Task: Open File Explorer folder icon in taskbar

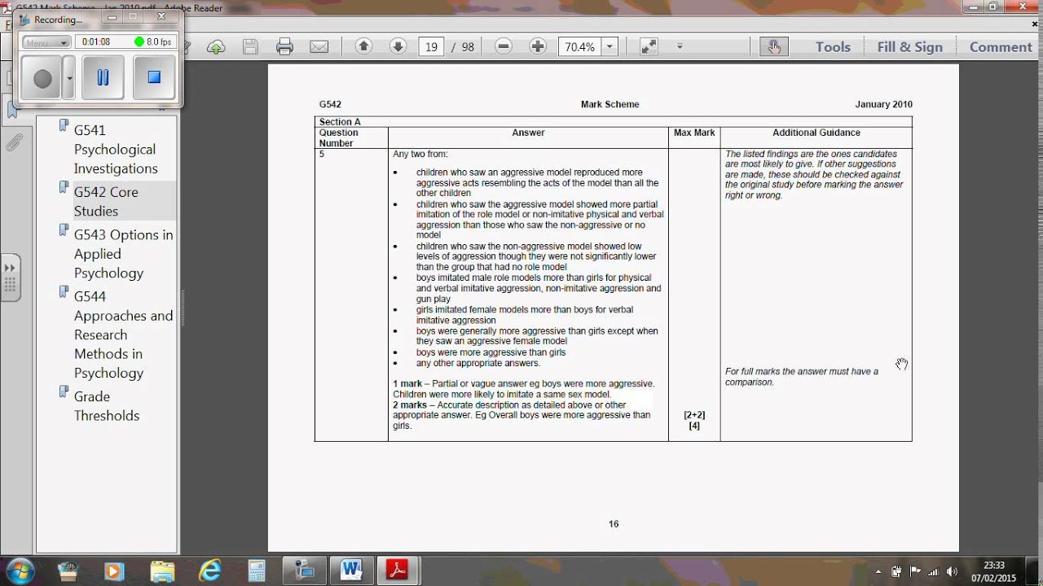Action: [x=162, y=571]
